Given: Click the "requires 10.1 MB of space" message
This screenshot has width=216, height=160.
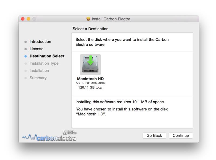Looking at the screenshot, I should click(x=120, y=102).
